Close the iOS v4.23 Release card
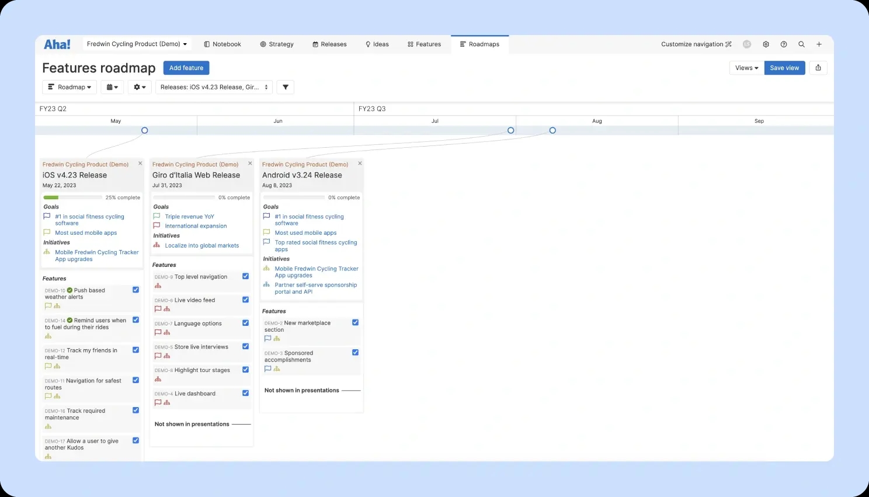 click(140, 164)
